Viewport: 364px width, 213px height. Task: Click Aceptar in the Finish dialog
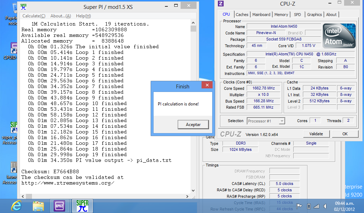193,125
